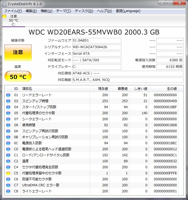Open the ディスク(D) menu

click(84, 11)
